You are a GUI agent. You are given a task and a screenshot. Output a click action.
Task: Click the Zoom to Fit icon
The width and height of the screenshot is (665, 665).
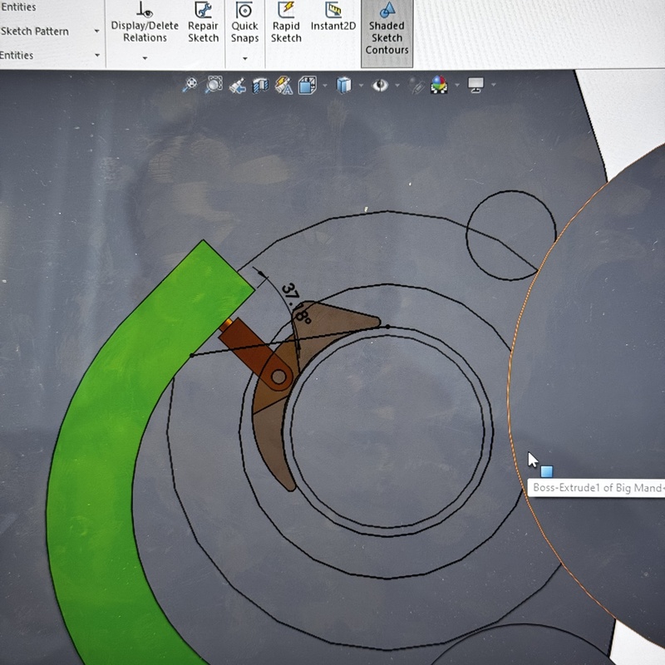pyautogui.click(x=190, y=85)
